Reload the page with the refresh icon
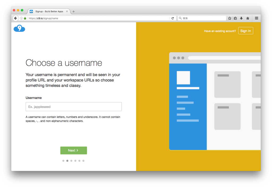272x187 pixels. 173,18
